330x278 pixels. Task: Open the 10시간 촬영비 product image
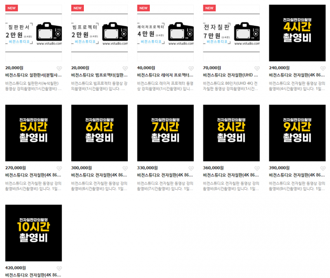[33, 233]
